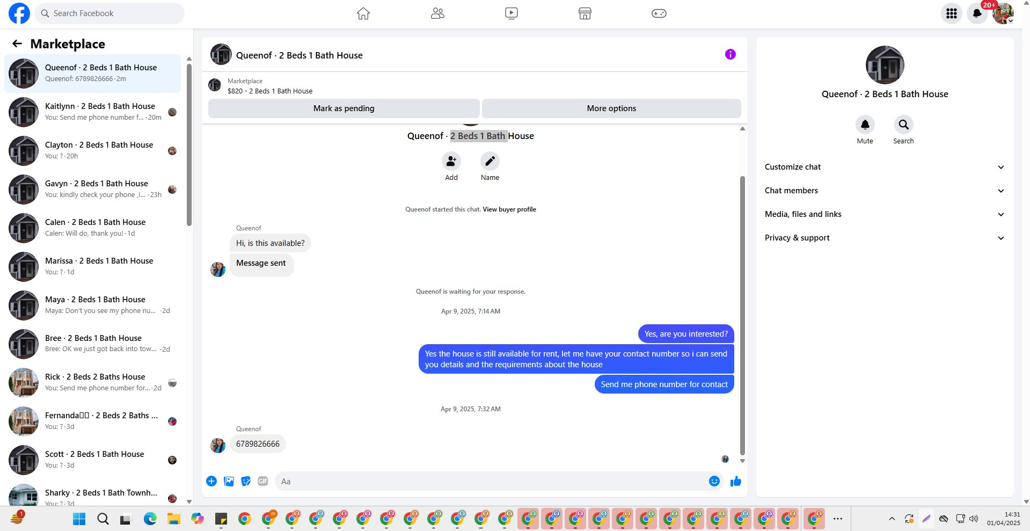Open the Friends icon in top navigation

coord(437,13)
